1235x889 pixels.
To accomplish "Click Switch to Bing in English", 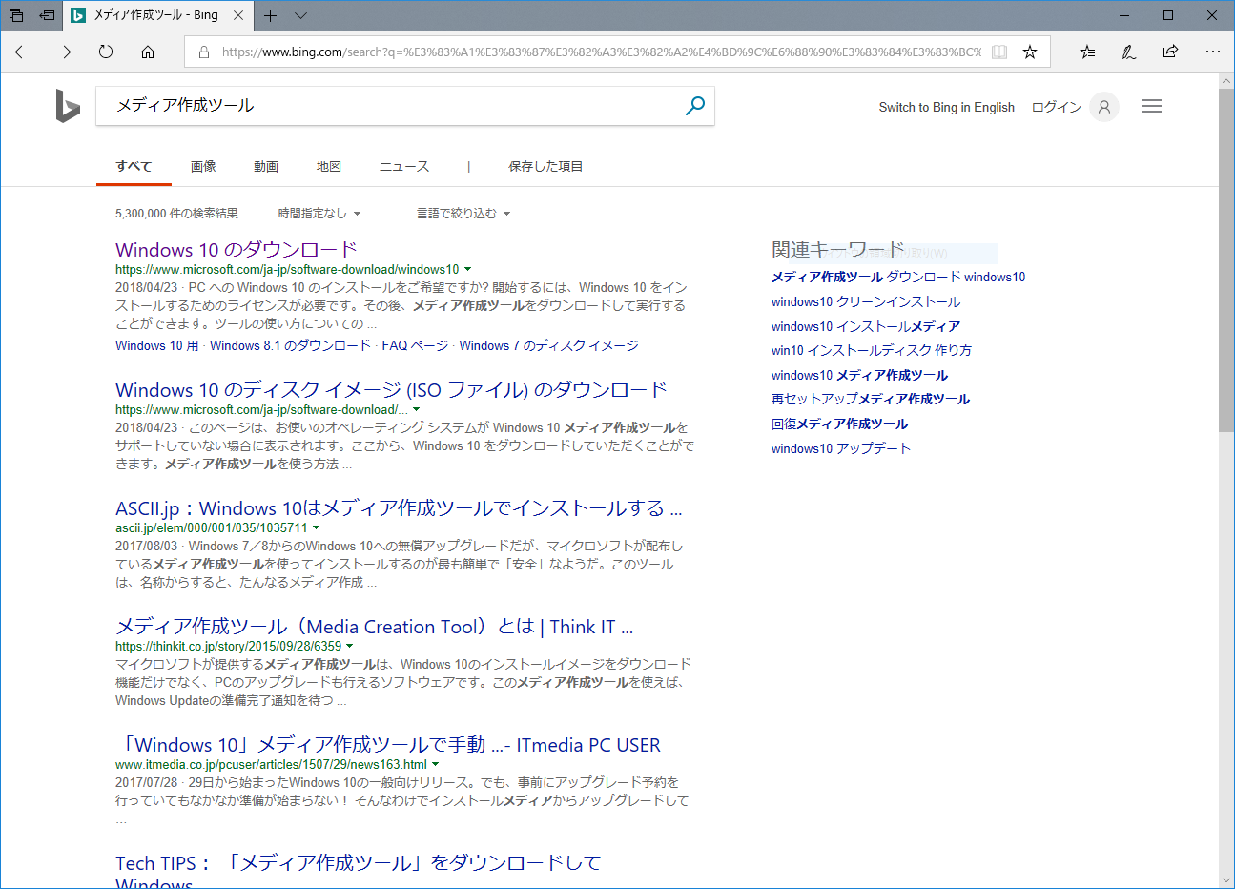I will click(x=946, y=107).
